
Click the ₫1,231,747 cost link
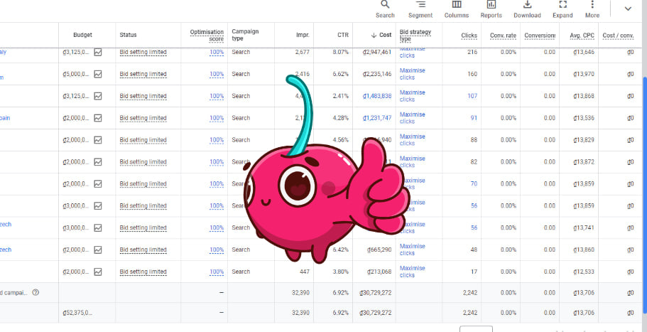pos(376,118)
